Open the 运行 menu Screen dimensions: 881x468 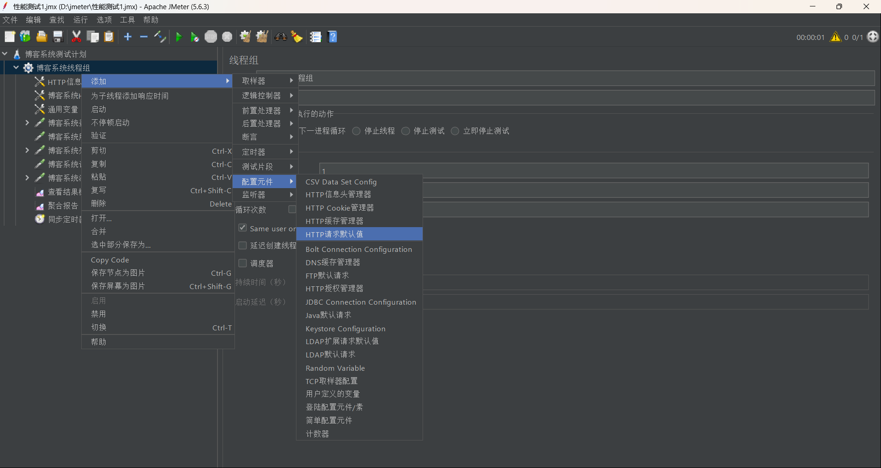pos(80,20)
